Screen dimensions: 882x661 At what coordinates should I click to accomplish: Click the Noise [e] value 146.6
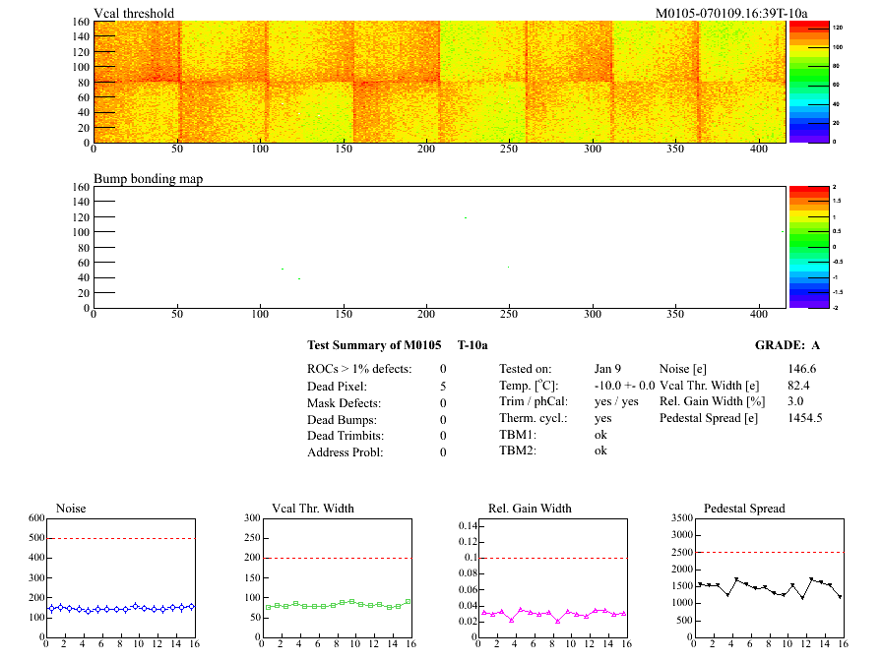pyautogui.click(x=803, y=368)
